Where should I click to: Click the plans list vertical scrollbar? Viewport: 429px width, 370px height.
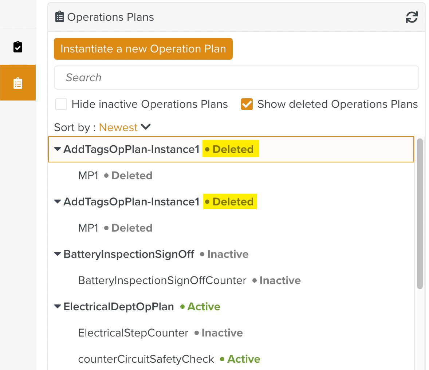pyautogui.click(x=420, y=214)
